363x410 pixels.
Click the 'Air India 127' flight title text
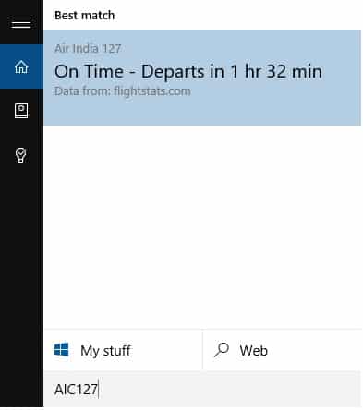pos(88,49)
